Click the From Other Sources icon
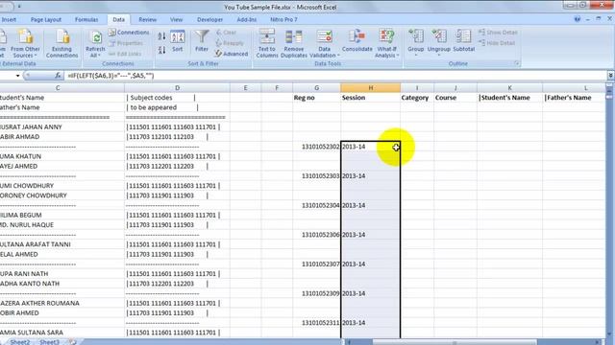Screen dimensions: 615x345 pyautogui.click(x=25, y=43)
